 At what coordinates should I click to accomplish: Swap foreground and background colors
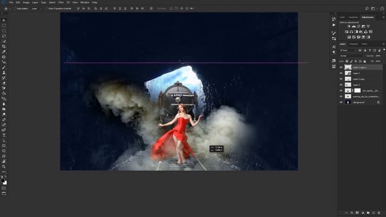pos(5,177)
